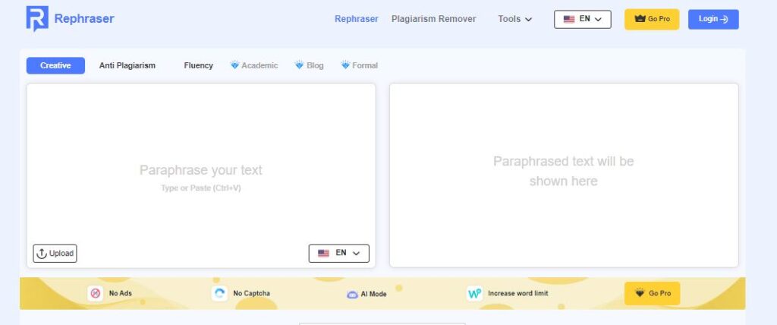The width and height of the screenshot is (777, 325).
Task: Switch to Anti Plagiarism mode
Action: click(x=127, y=65)
